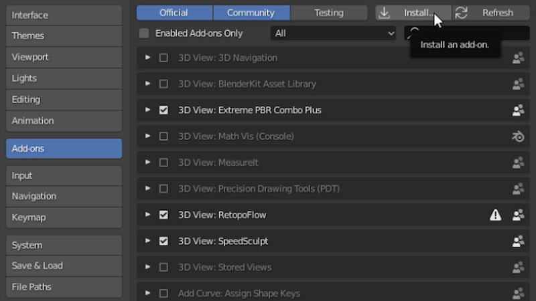This screenshot has width=536, height=301.
Task: Open Save & Load preferences section
Action: click(x=64, y=266)
